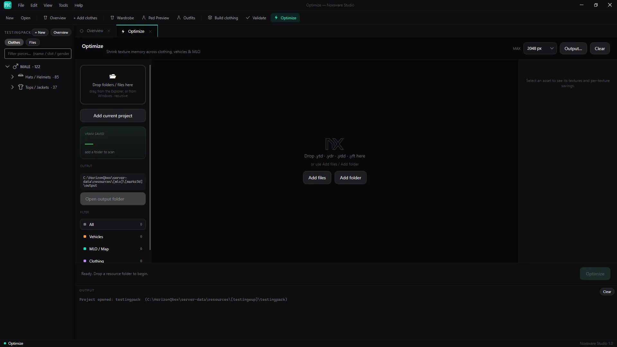Click the Optimize toolbar item
Image resolution: width=617 pixels, height=347 pixels.
[285, 18]
